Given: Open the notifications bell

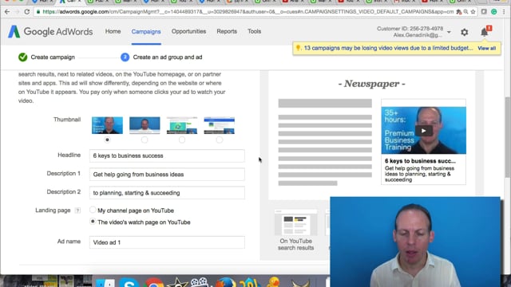Looking at the screenshot, I should point(485,32).
